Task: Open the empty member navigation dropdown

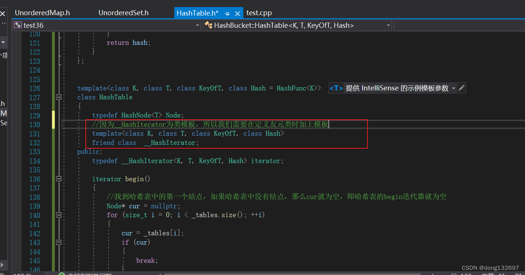Action: [x=459, y=25]
